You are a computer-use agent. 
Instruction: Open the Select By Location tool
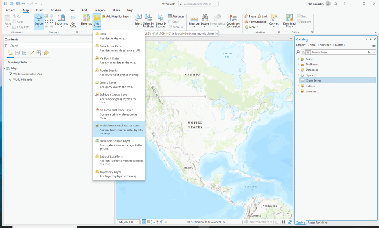[x=161, y=21]
